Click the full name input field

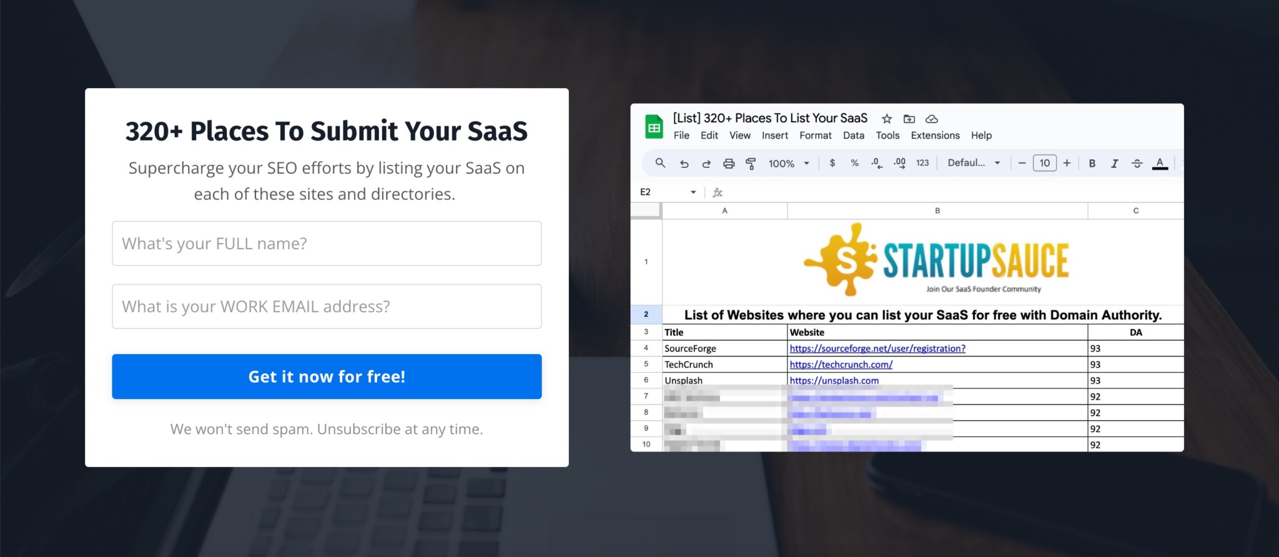(327, 244)
